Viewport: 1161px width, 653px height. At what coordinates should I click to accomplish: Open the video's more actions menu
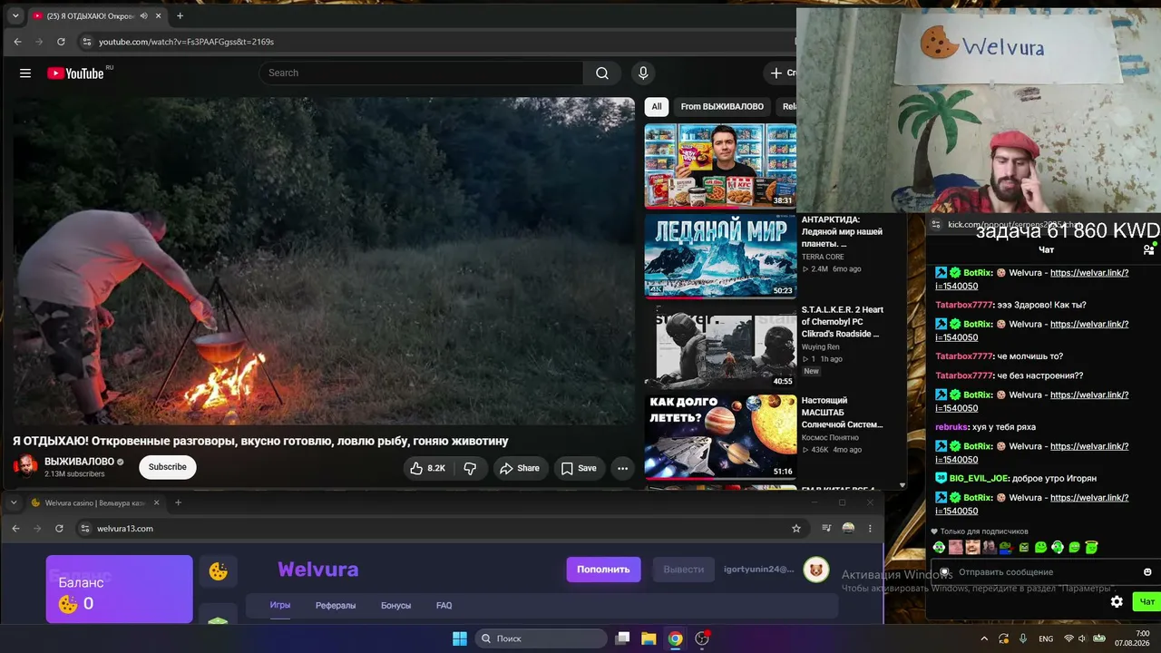622,468
